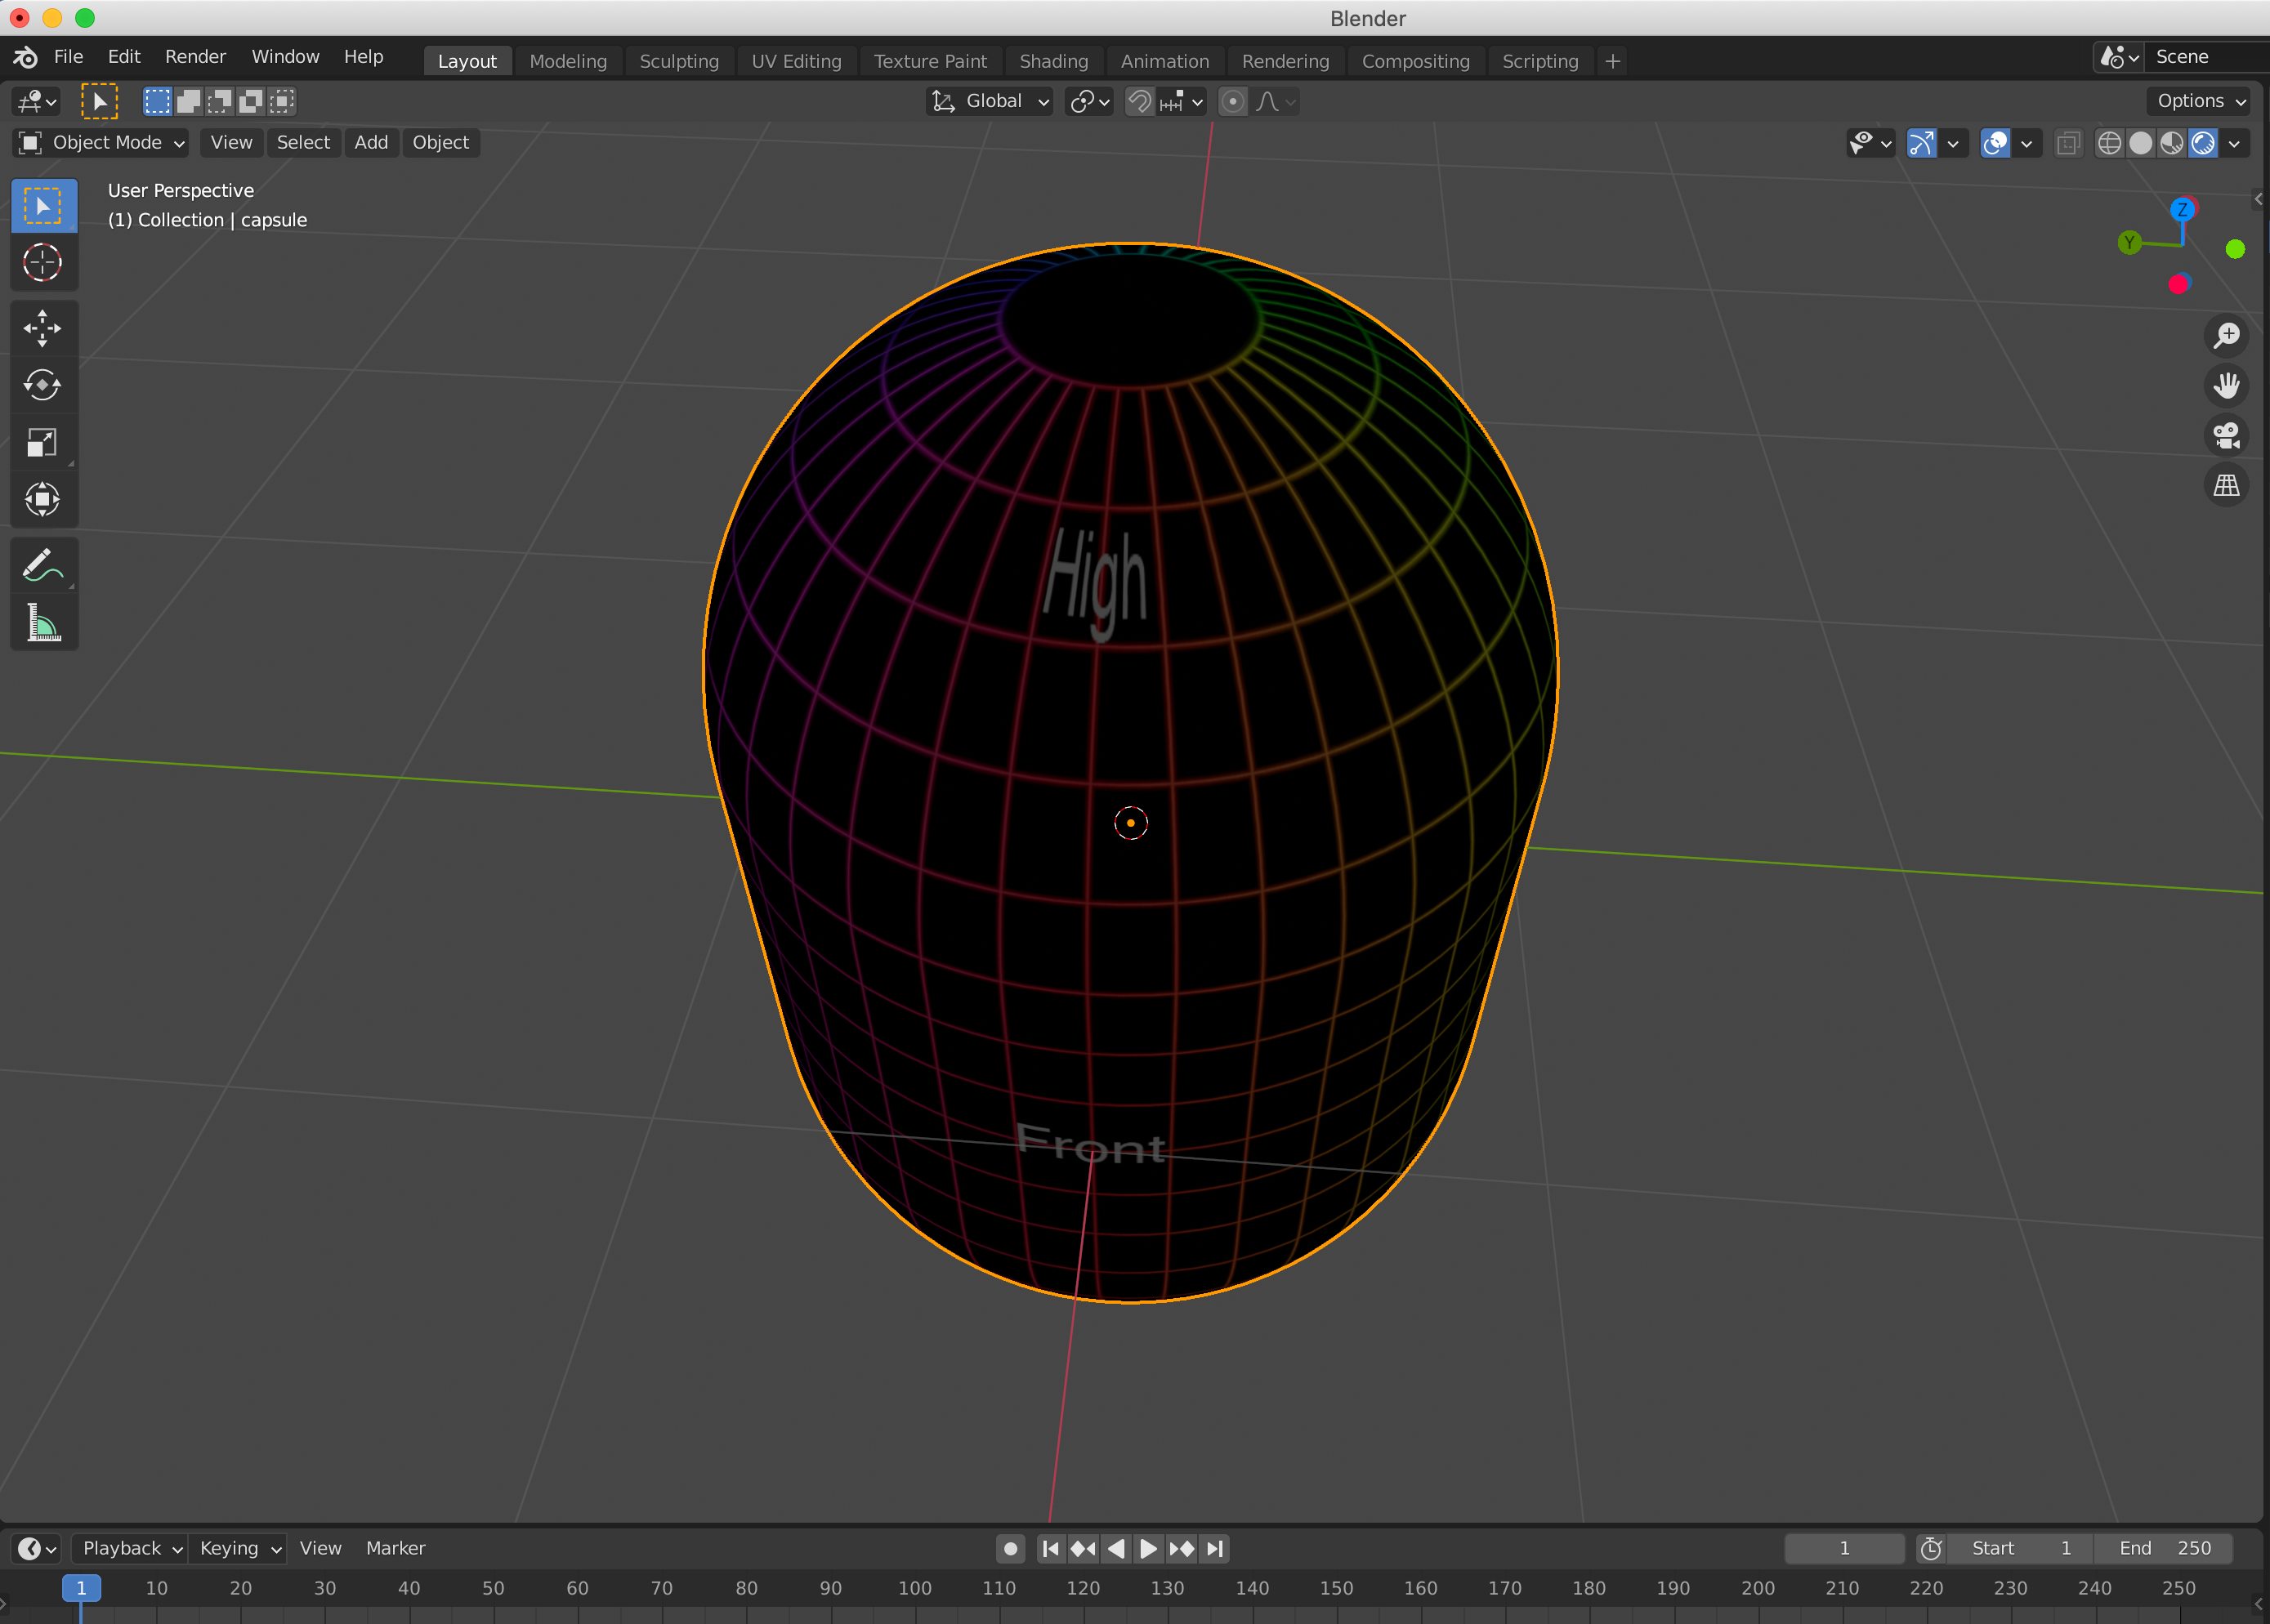Image resolution: width=2270 pixels, height=1624 pixels.
Task: Pick the Annotate pencil tool
Action: pos(42,565)
